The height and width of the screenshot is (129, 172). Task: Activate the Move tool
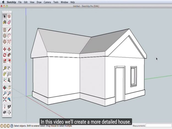5,49
